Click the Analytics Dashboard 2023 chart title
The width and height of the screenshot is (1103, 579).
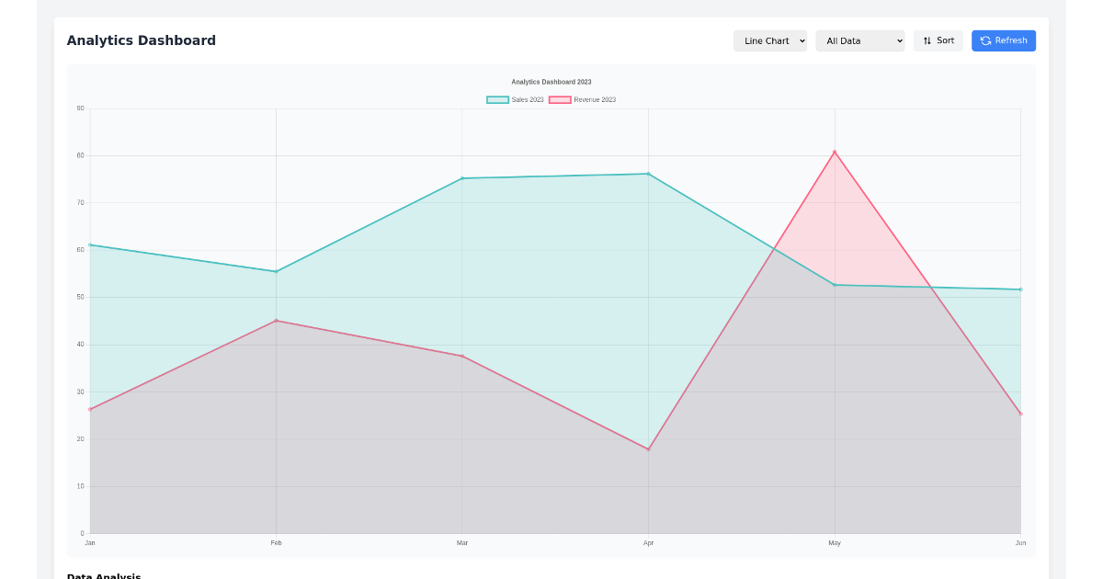coord(551,82)
